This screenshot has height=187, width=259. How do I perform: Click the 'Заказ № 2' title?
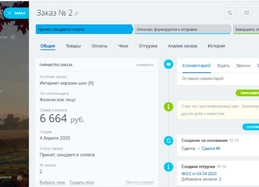(54, 13)
